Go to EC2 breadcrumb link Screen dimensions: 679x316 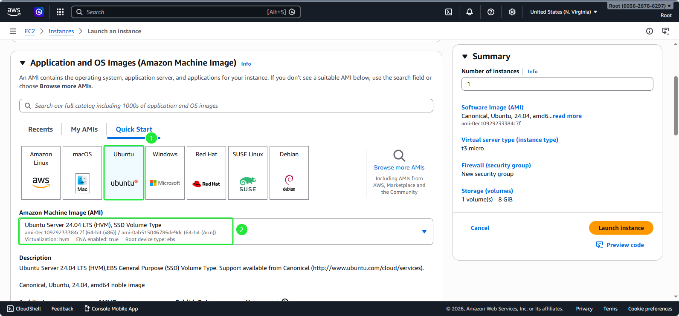pos(30,31)
